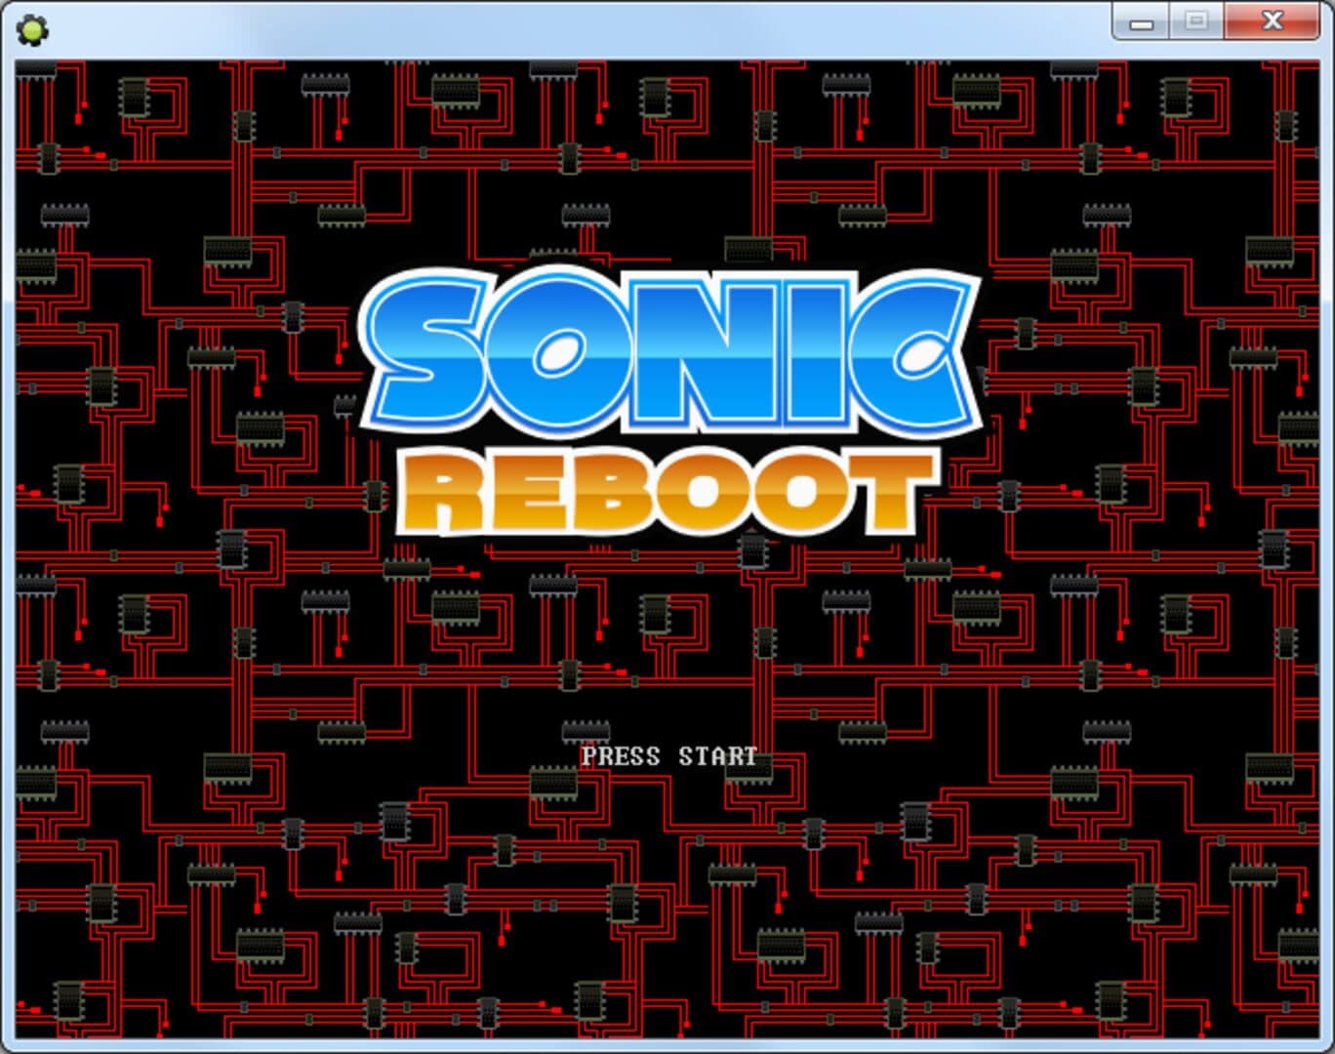
Task: Minimize the Sonic Reboot game window
Action: pyautogui.click(x=1142, y=21)
